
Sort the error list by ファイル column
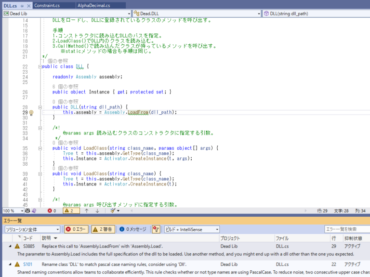pyautogui.click(x=282, y=238)
